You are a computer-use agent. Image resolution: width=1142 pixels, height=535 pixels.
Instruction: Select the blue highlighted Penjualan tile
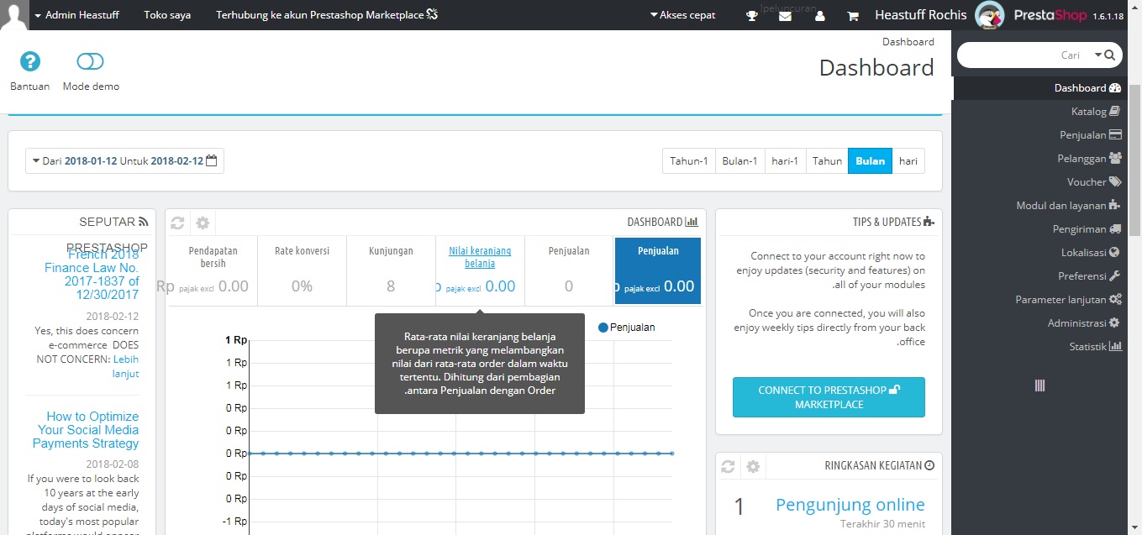(658, 270)
